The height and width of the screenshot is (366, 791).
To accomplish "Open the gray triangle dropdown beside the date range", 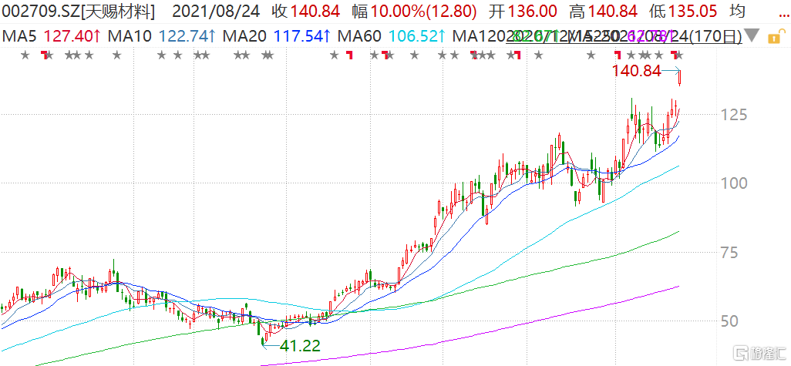I will 752,36.
